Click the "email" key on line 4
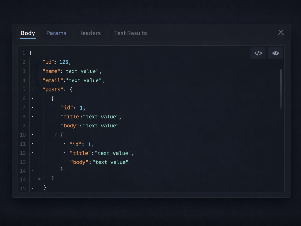 coord(53,80)
